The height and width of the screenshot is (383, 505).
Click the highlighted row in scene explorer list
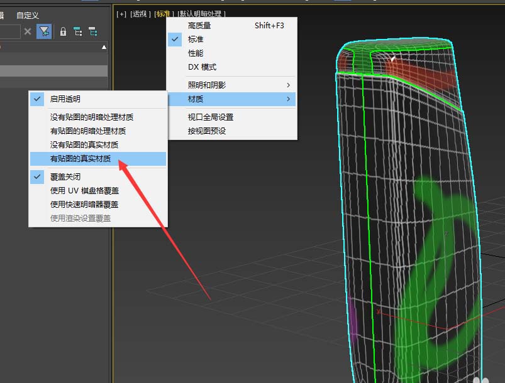click(54, 71)
